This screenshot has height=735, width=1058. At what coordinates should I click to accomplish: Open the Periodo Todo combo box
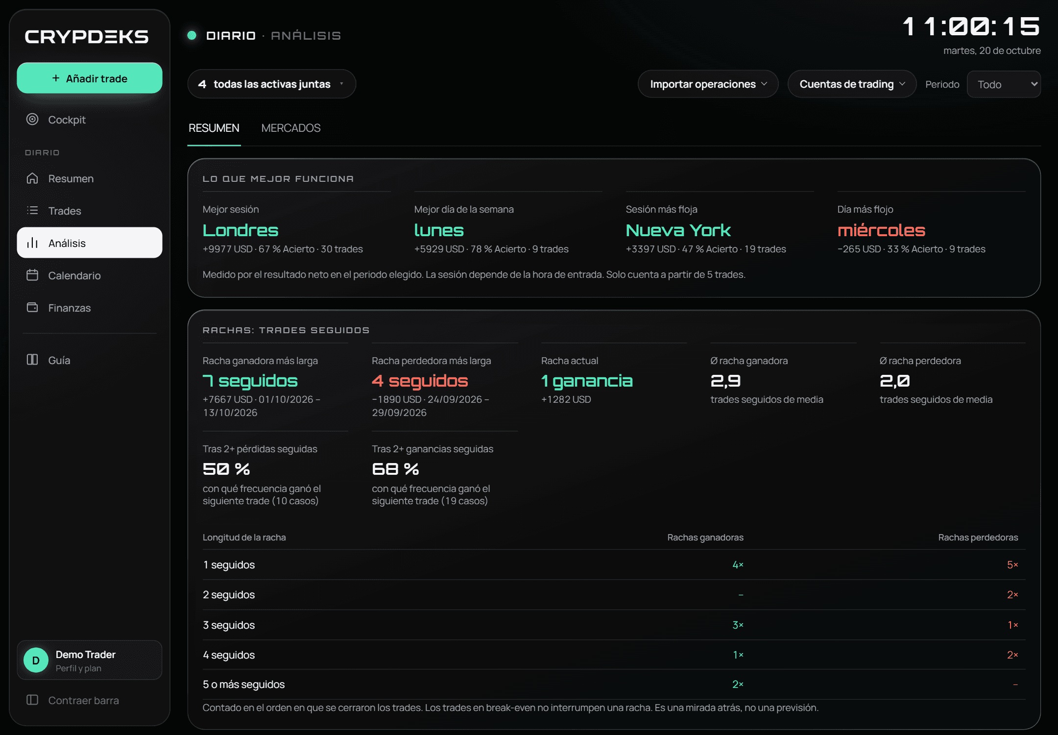pos(1004,84)
